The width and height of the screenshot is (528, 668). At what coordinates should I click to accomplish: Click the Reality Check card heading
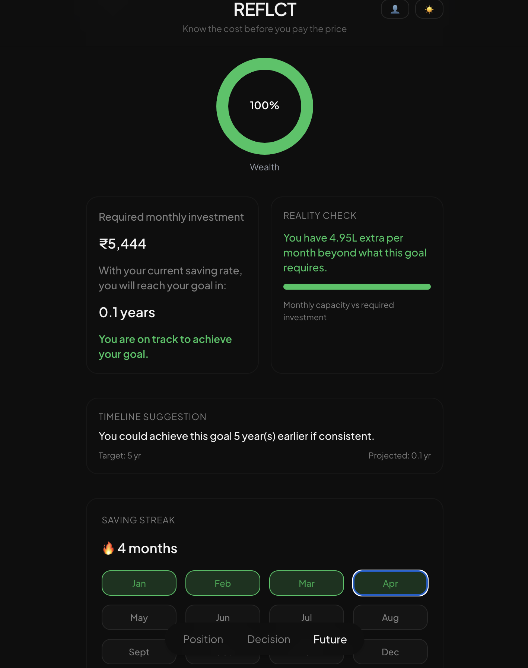(319, 216)
